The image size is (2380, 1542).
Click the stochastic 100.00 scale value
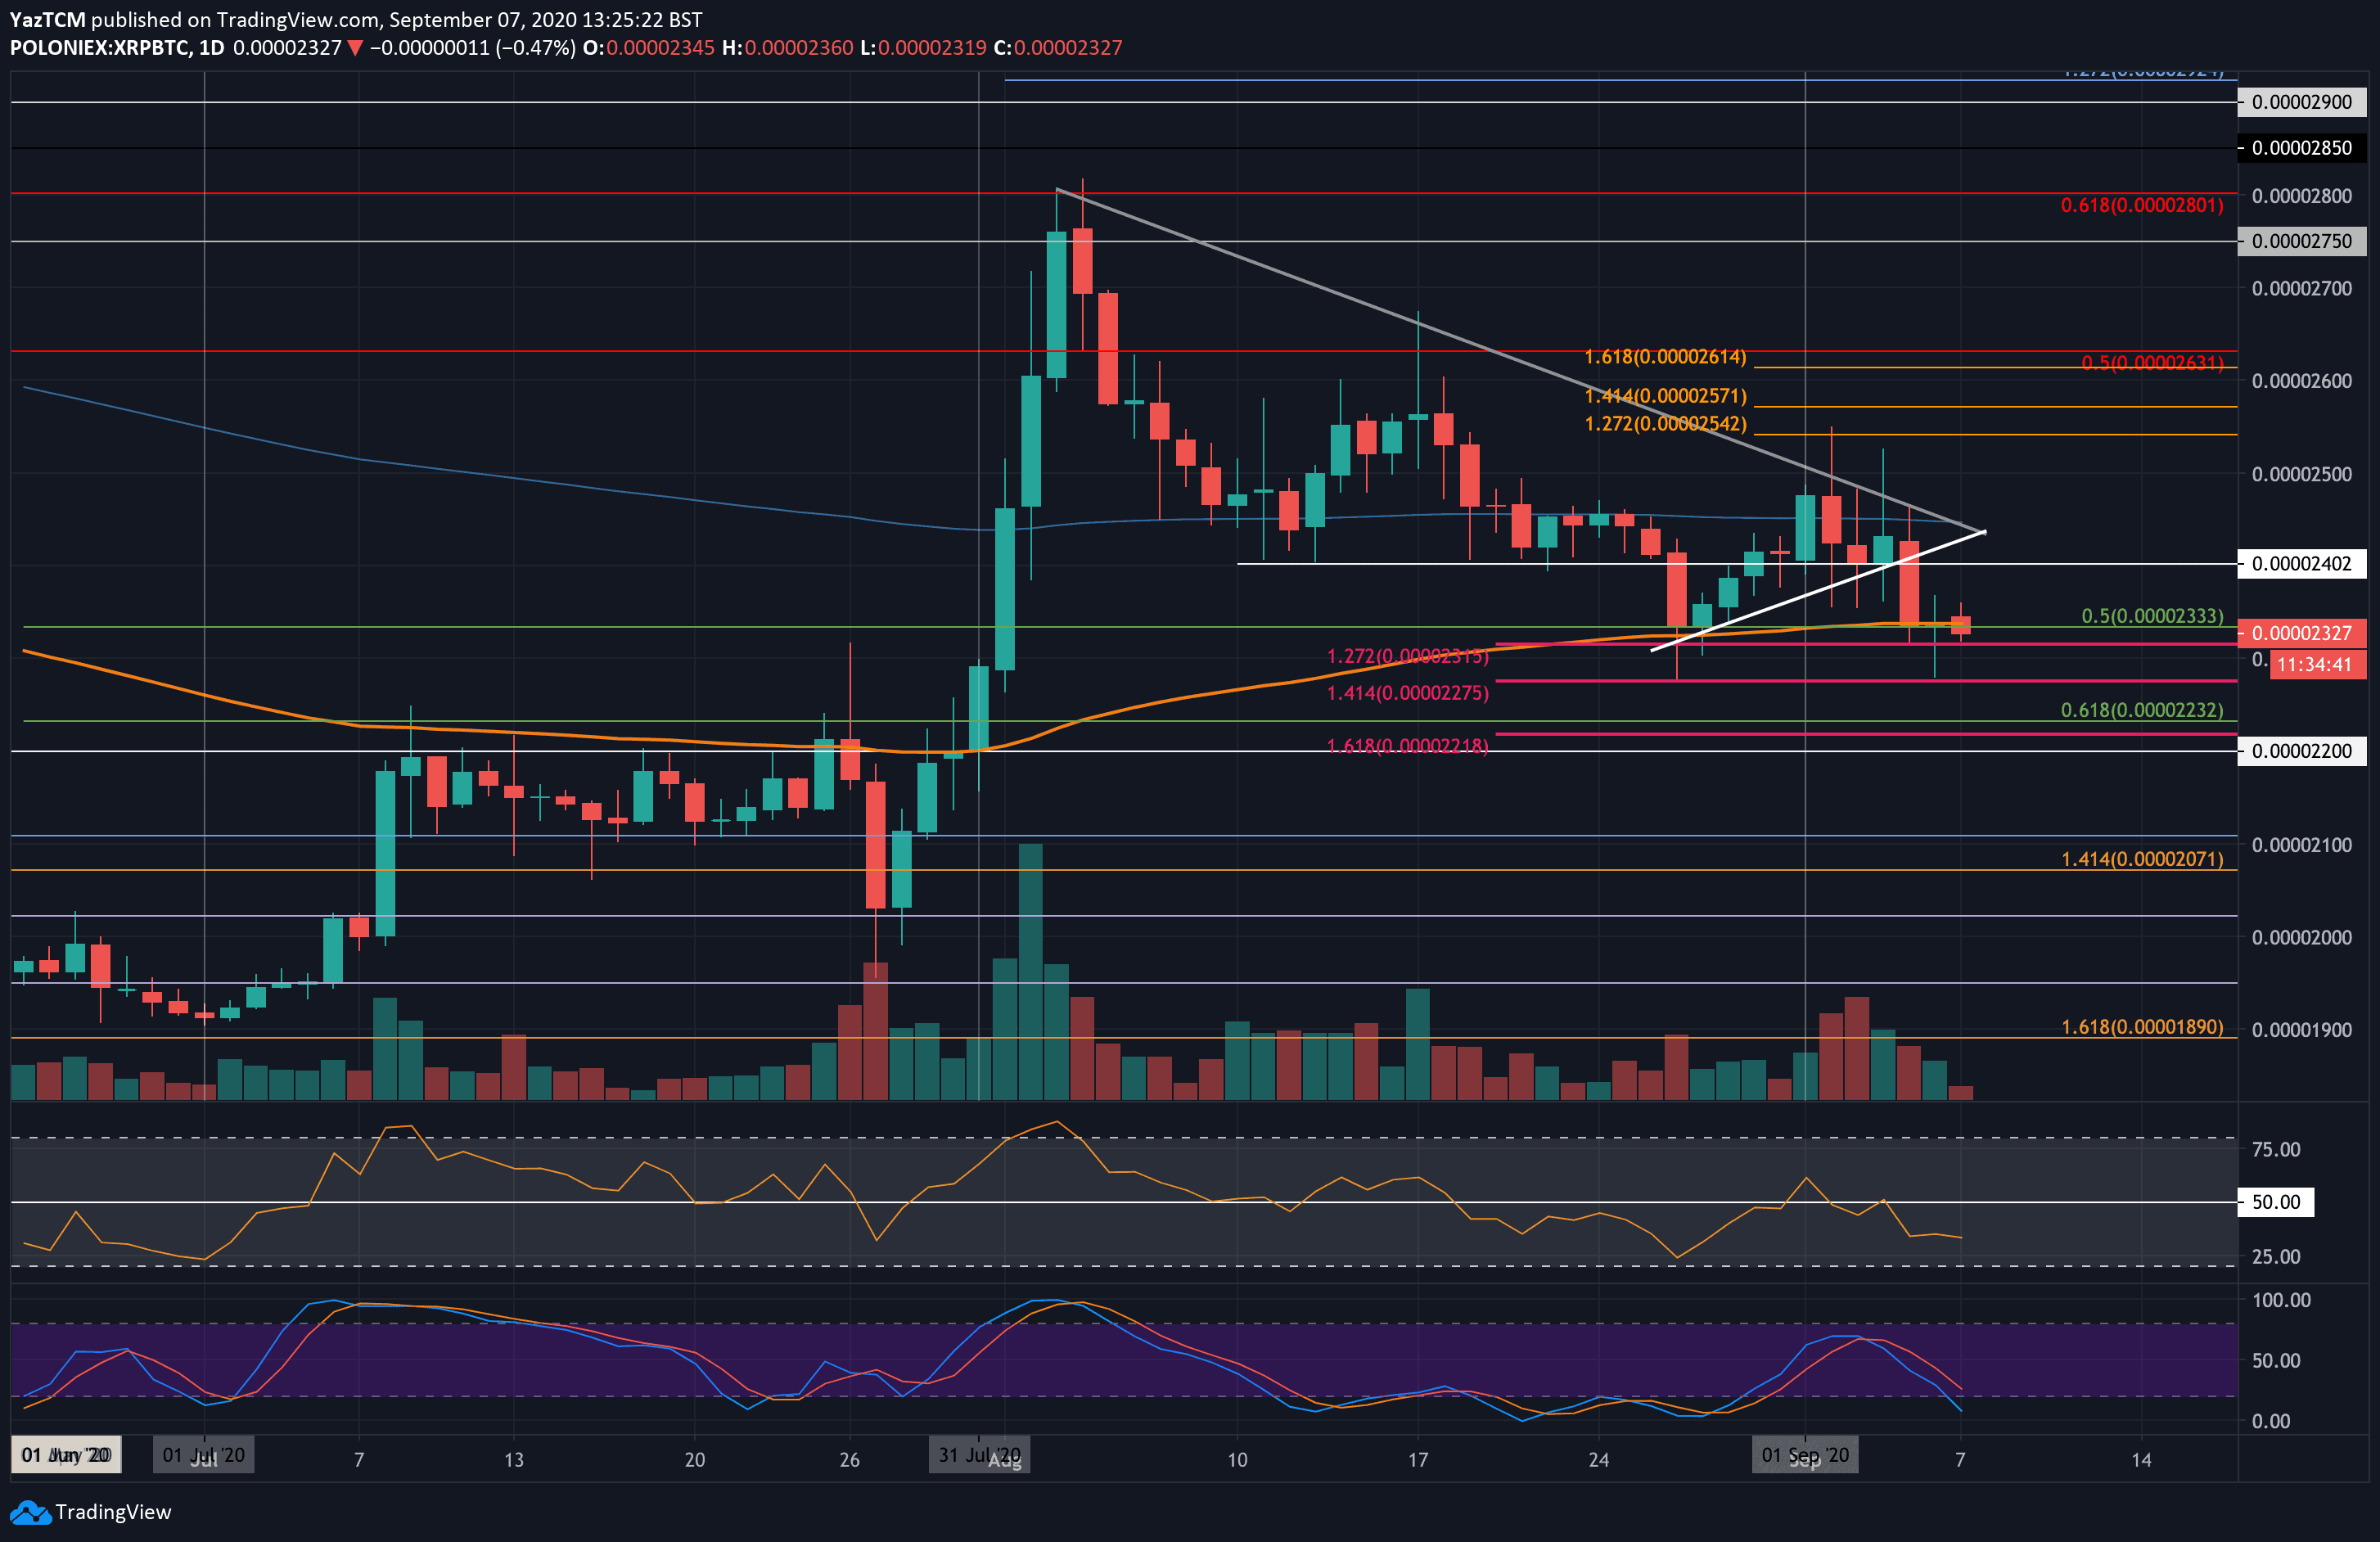2281,1300
